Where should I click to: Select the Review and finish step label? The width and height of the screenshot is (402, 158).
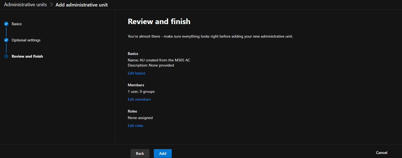(x=27, y=56)
